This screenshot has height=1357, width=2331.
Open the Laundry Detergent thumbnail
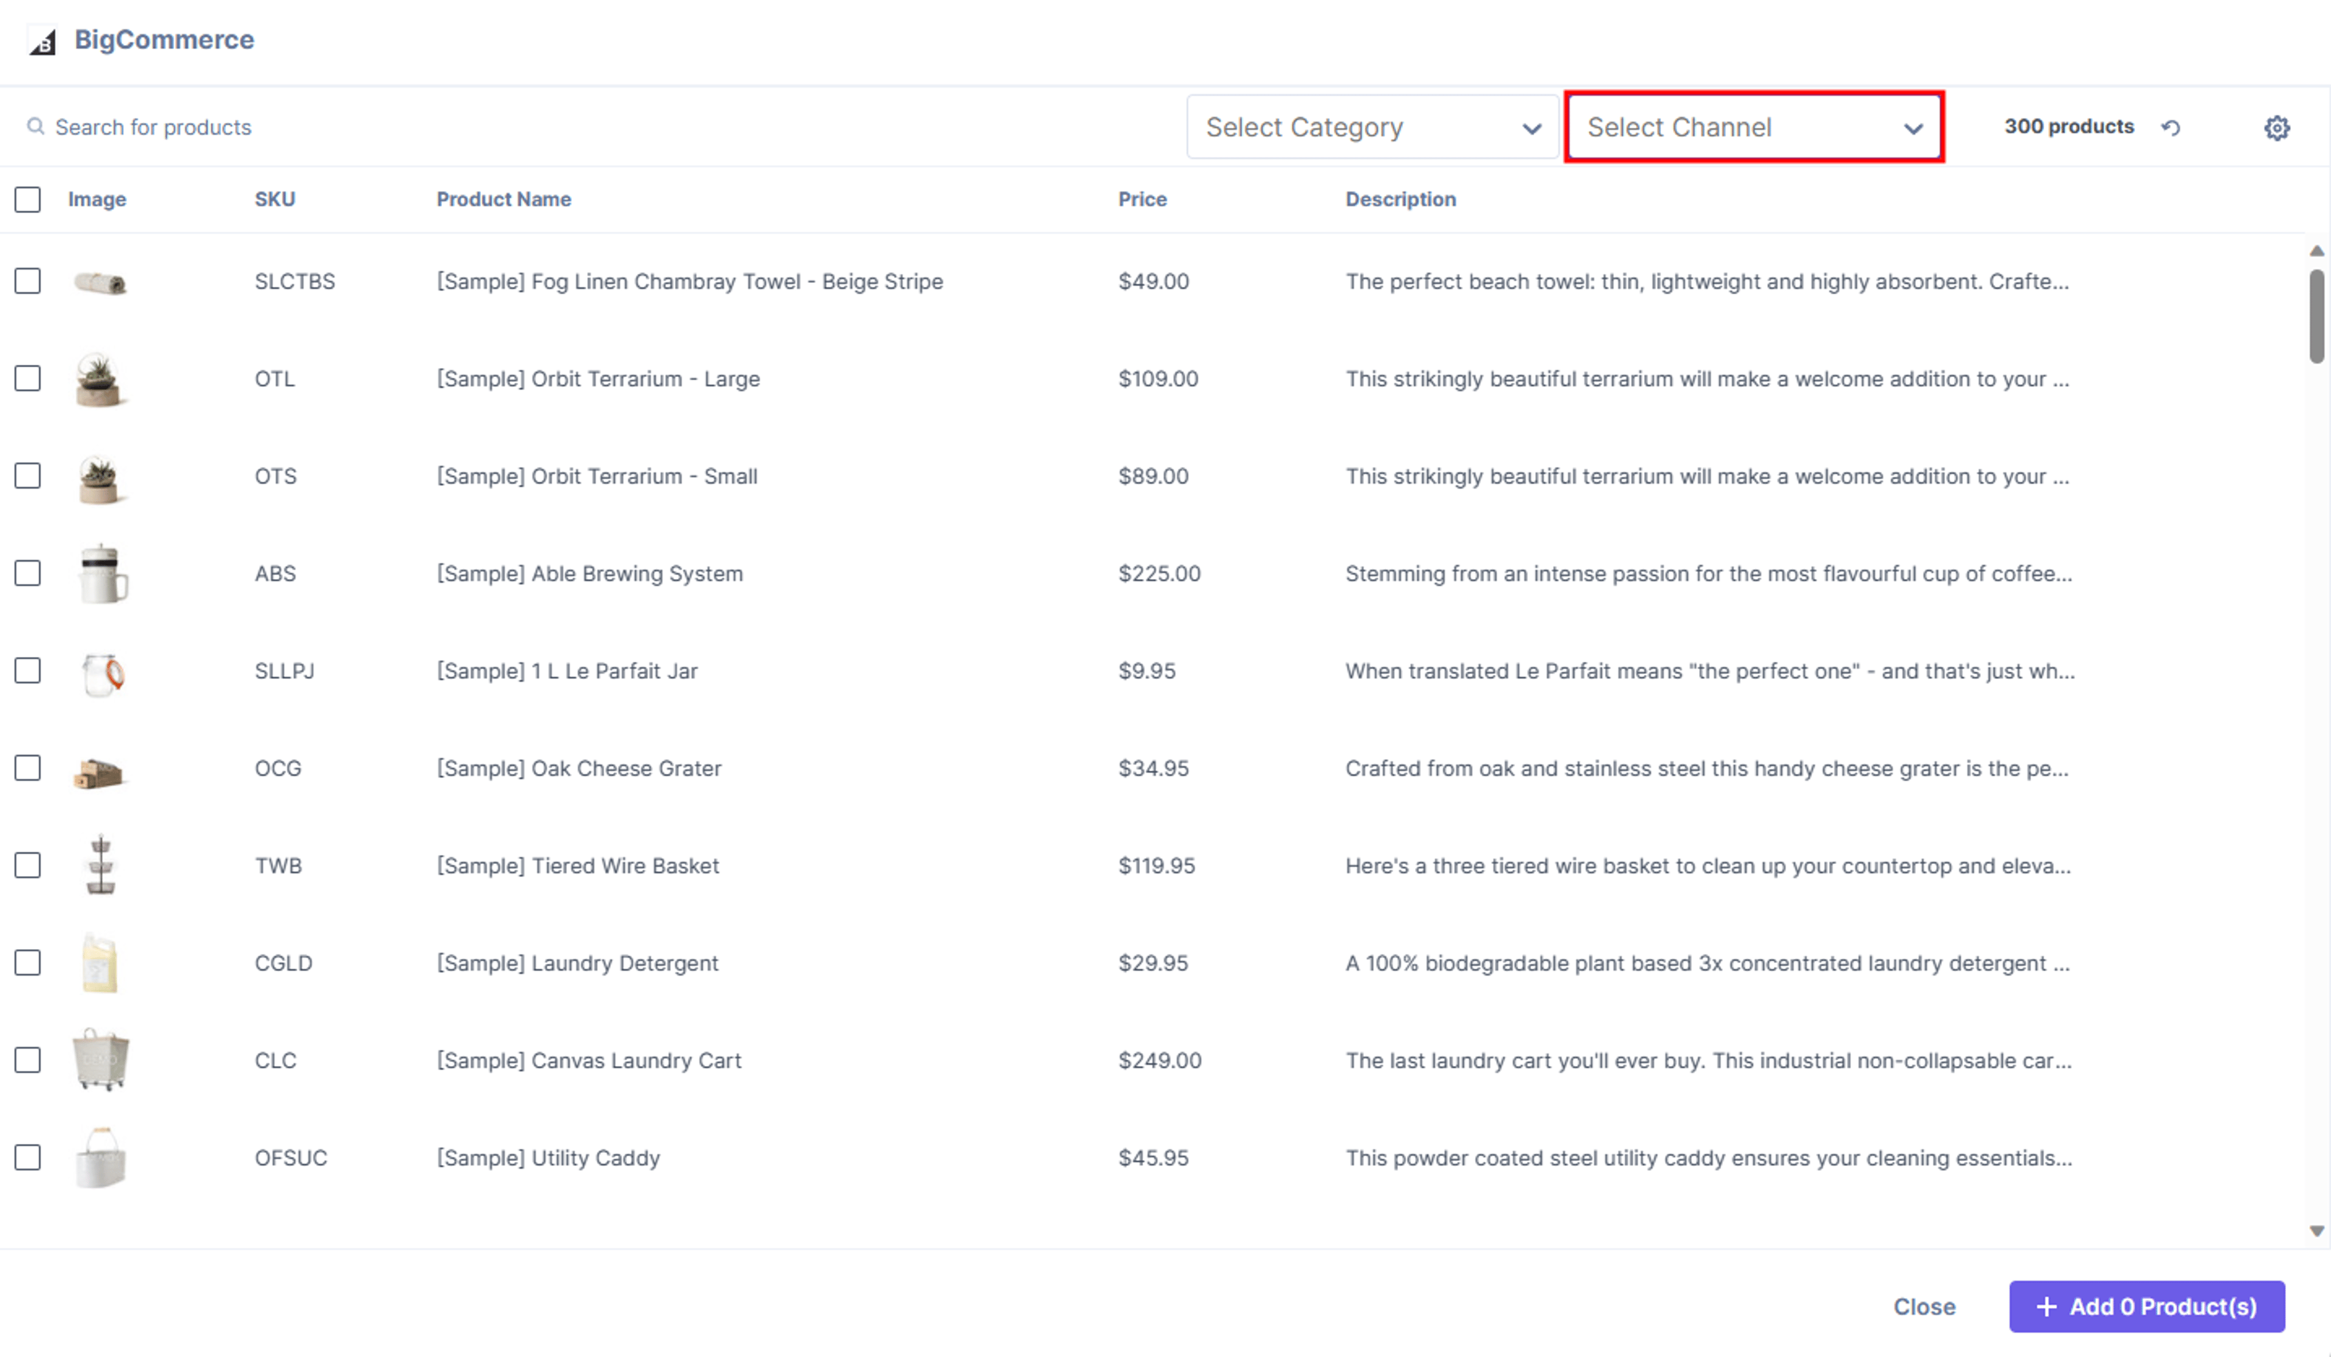pos(100,963)
